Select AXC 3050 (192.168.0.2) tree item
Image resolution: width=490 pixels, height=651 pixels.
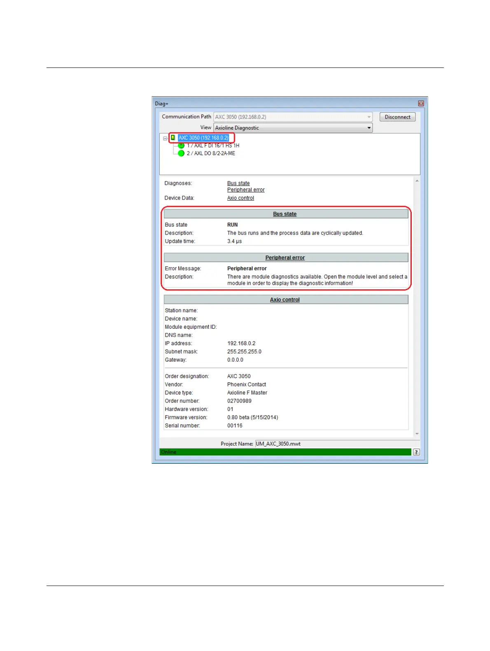click(x=203, y=138)
